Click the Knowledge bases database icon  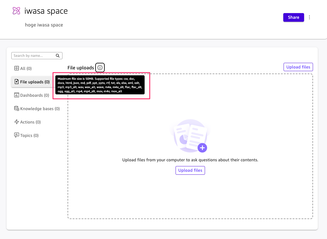(x=17, y=109)
